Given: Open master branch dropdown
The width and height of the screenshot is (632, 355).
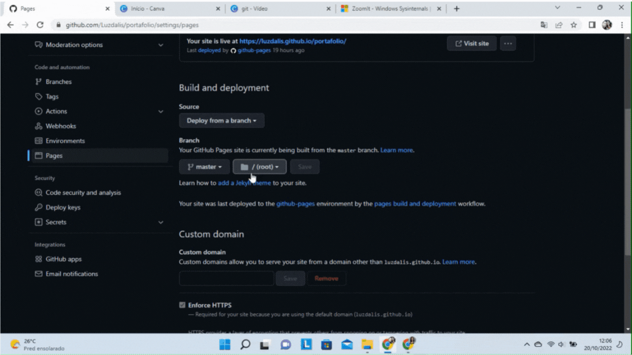Looking at the screenshot, I should pos(204,167).
